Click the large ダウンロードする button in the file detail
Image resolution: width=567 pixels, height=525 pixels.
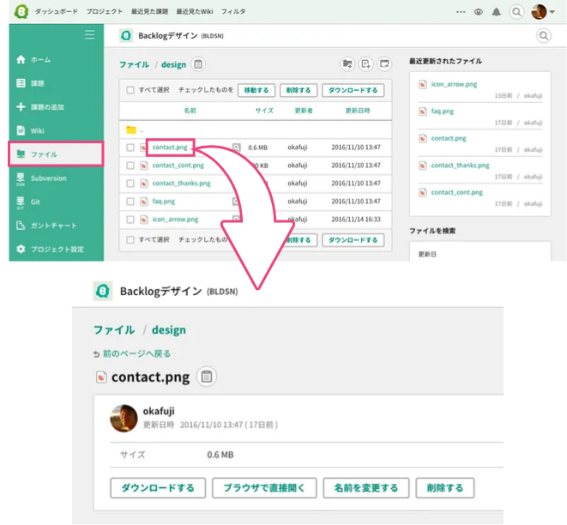click(158, 488)
